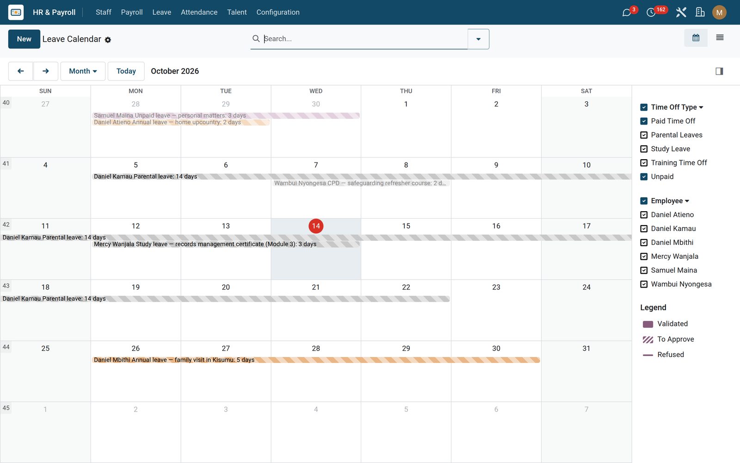Toggle the Parental Leaves checkbox

point(644,135)
